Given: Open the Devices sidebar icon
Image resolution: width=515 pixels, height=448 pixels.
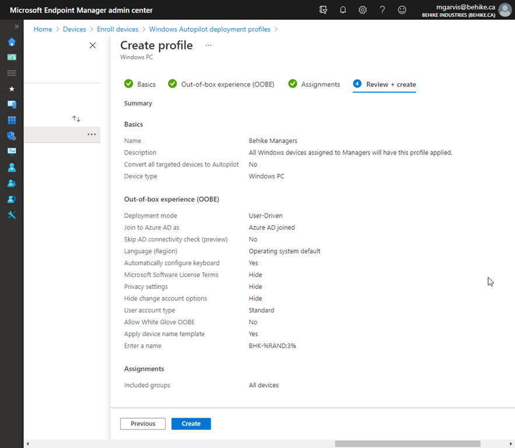Looking at the screenshot, I should click(x=11, y=104).
